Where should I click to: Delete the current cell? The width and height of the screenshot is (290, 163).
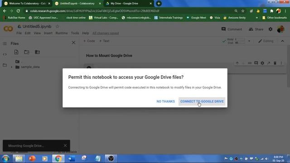coord(275,63)
